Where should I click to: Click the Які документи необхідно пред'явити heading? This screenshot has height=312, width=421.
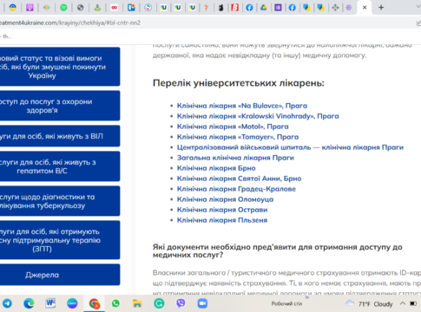pyautogui.click(x=277, y=251)
